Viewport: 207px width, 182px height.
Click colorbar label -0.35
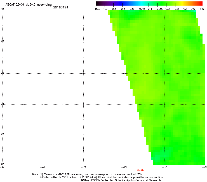click(x=159, y=9)
